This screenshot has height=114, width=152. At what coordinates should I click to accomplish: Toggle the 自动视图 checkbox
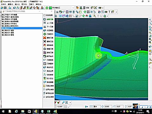(45, 15)
